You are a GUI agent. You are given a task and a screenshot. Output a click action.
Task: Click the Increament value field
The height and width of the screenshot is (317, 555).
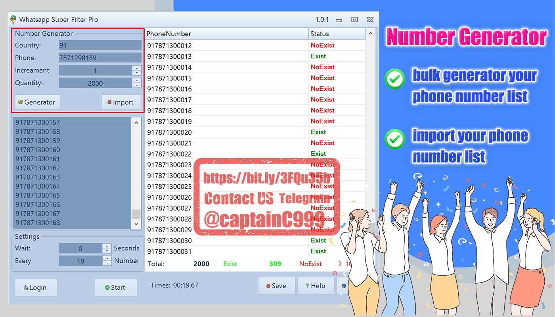[x=95, y=71]
